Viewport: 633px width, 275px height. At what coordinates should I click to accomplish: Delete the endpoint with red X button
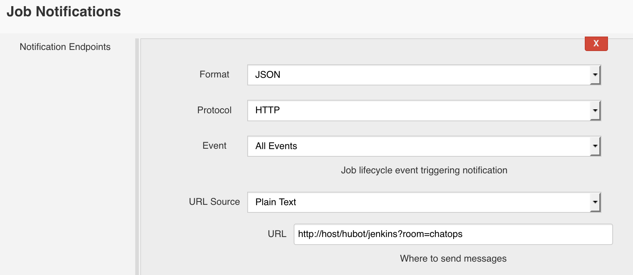(x=596, y=43)
